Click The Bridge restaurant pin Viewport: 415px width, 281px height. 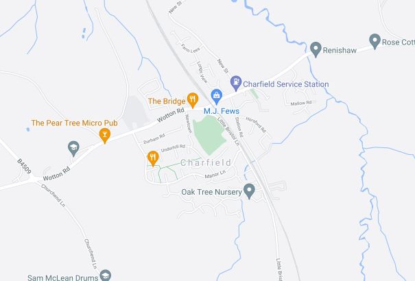193,100
